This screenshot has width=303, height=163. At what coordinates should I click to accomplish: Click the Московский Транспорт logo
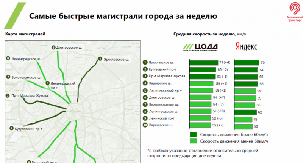click(295, 12)
